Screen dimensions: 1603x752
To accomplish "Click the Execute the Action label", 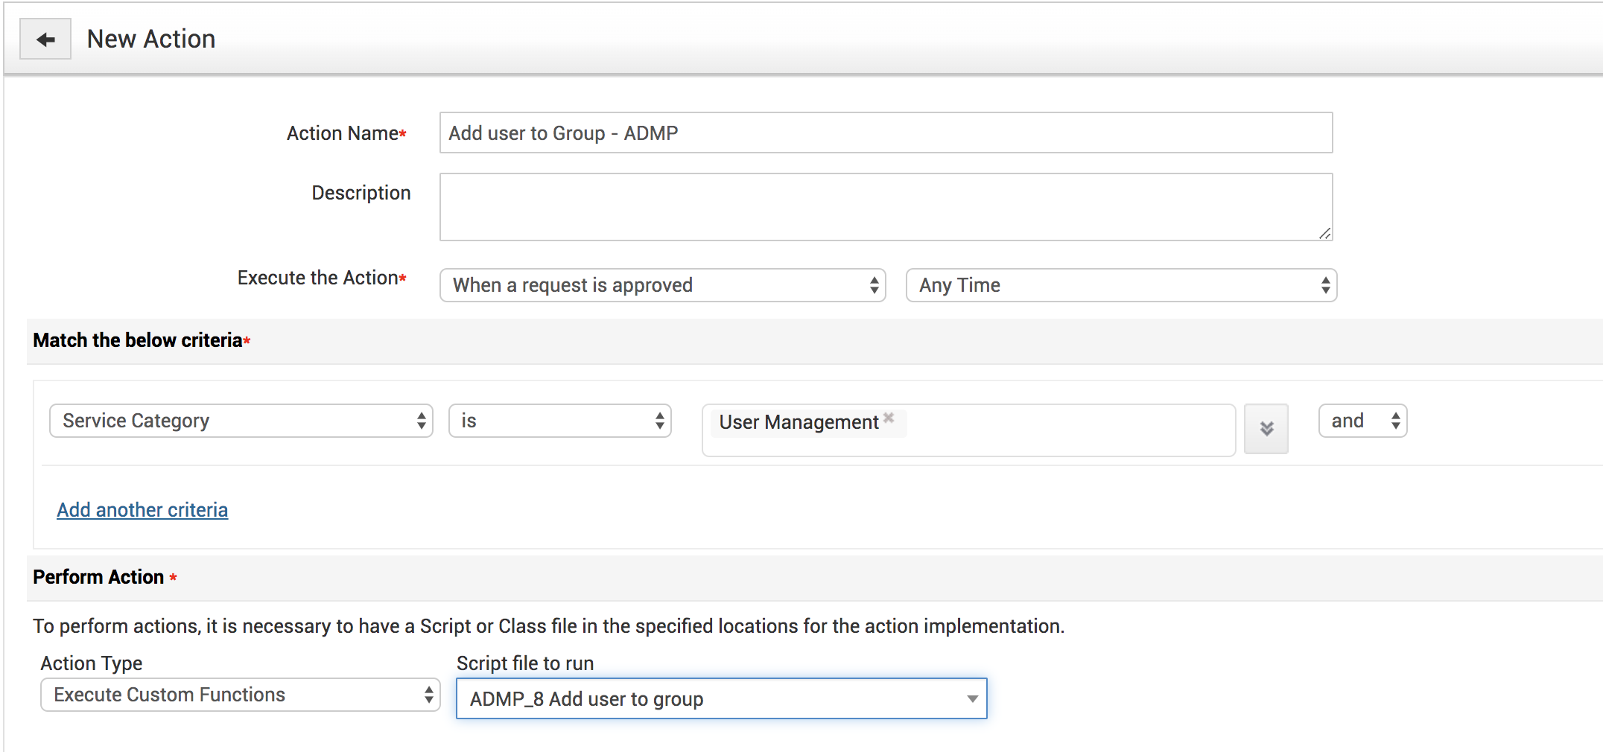I will (318, 278).
